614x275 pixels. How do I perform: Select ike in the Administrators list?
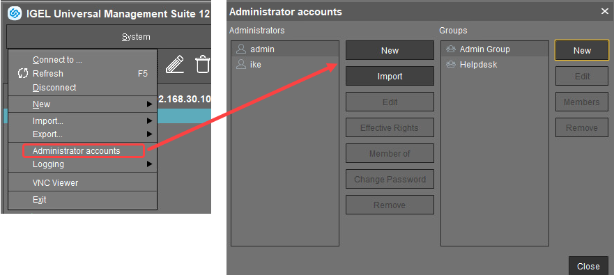(284, 65)
